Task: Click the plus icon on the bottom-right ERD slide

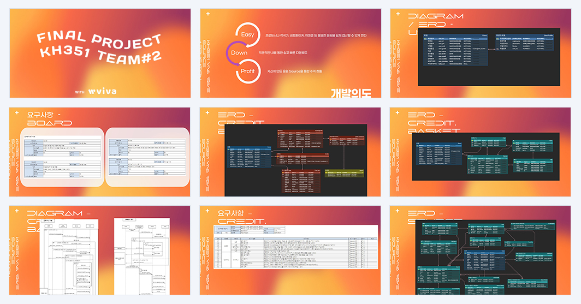Action: 398,211
